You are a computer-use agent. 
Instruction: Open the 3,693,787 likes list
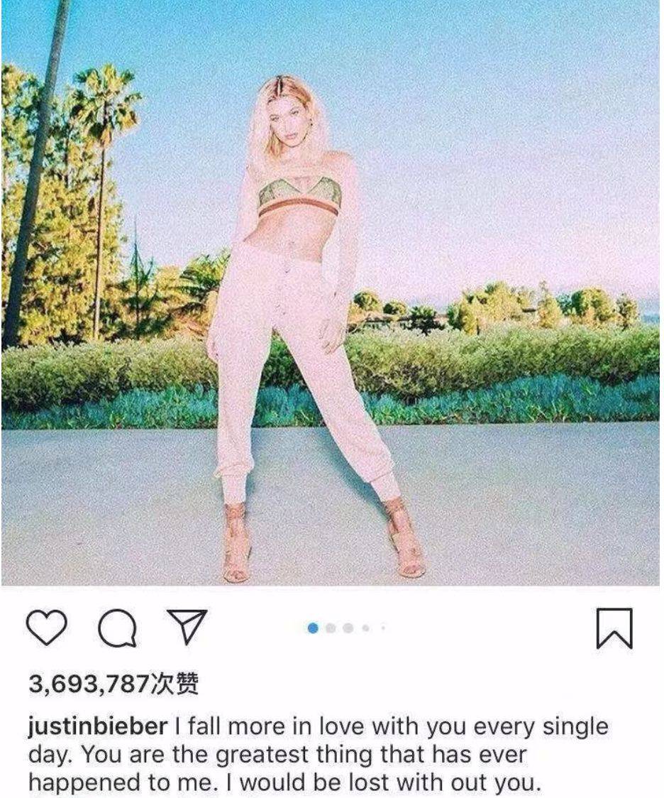coord(113,684)
